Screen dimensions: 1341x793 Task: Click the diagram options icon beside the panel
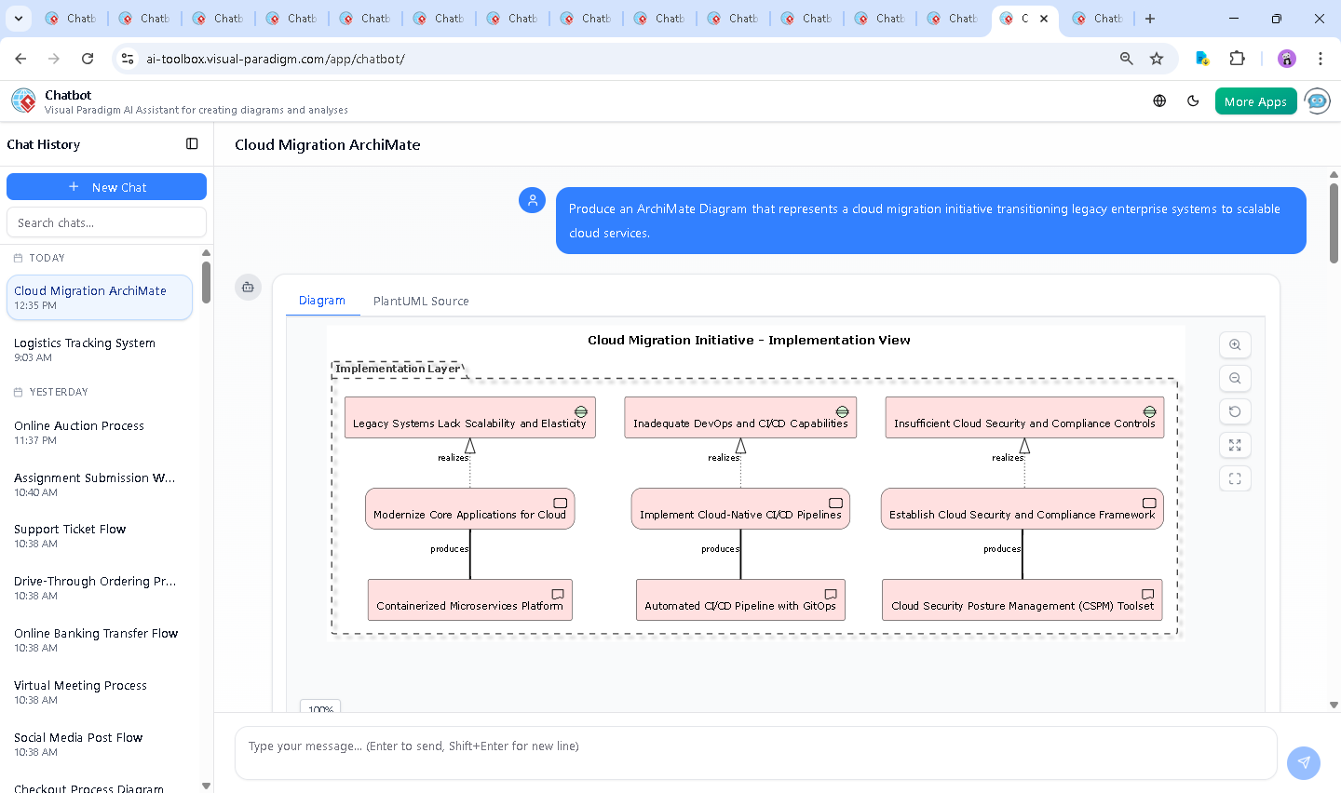pyautogui.click(x=248, y=288)
